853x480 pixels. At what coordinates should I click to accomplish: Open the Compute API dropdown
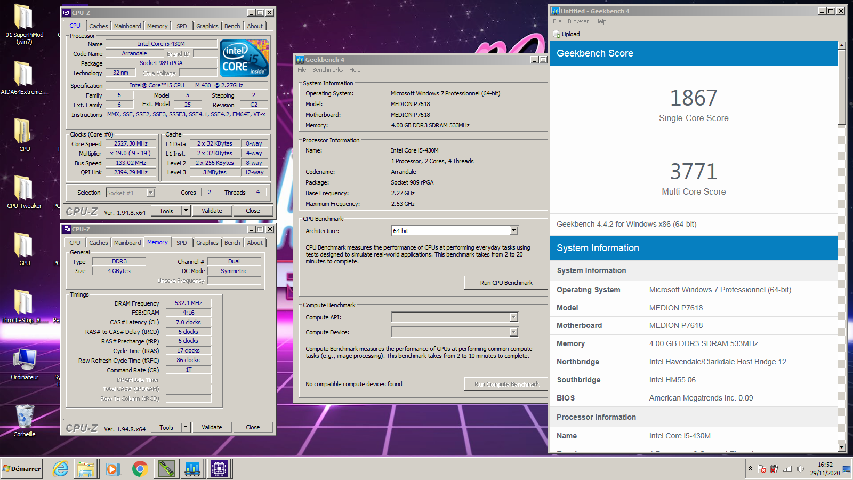[513, 317]
